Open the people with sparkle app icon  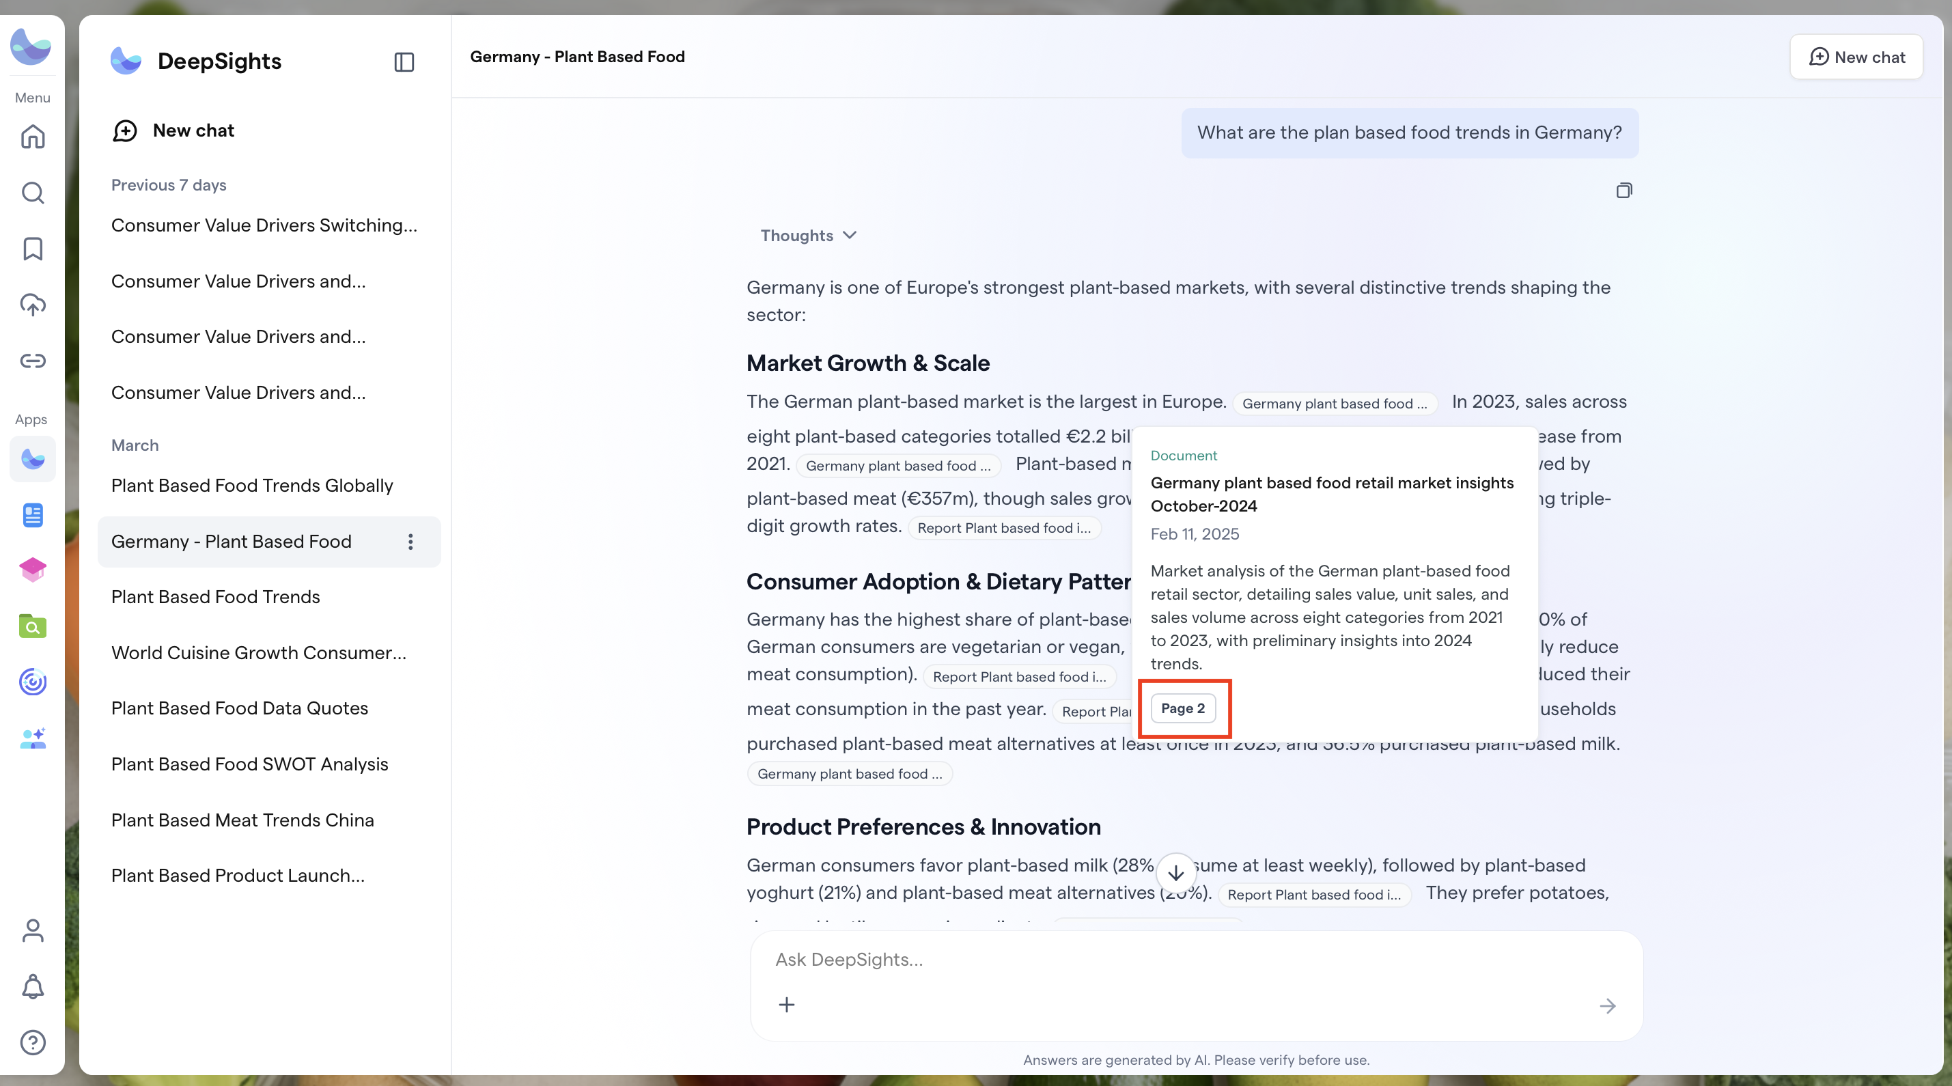(x=33, y=738)
